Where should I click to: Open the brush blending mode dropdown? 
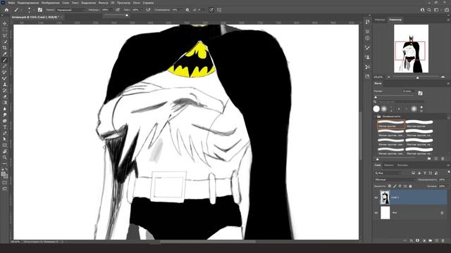click(70, 10)
